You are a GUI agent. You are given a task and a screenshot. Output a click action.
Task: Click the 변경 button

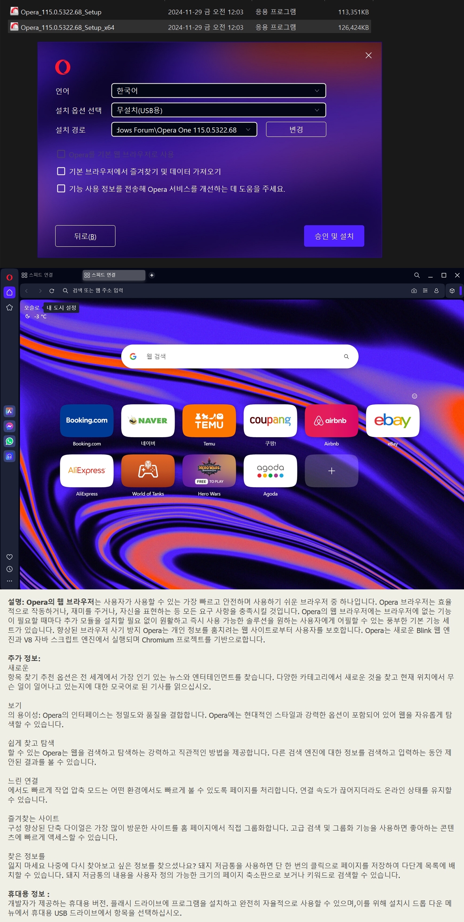[x=296, y=129]
